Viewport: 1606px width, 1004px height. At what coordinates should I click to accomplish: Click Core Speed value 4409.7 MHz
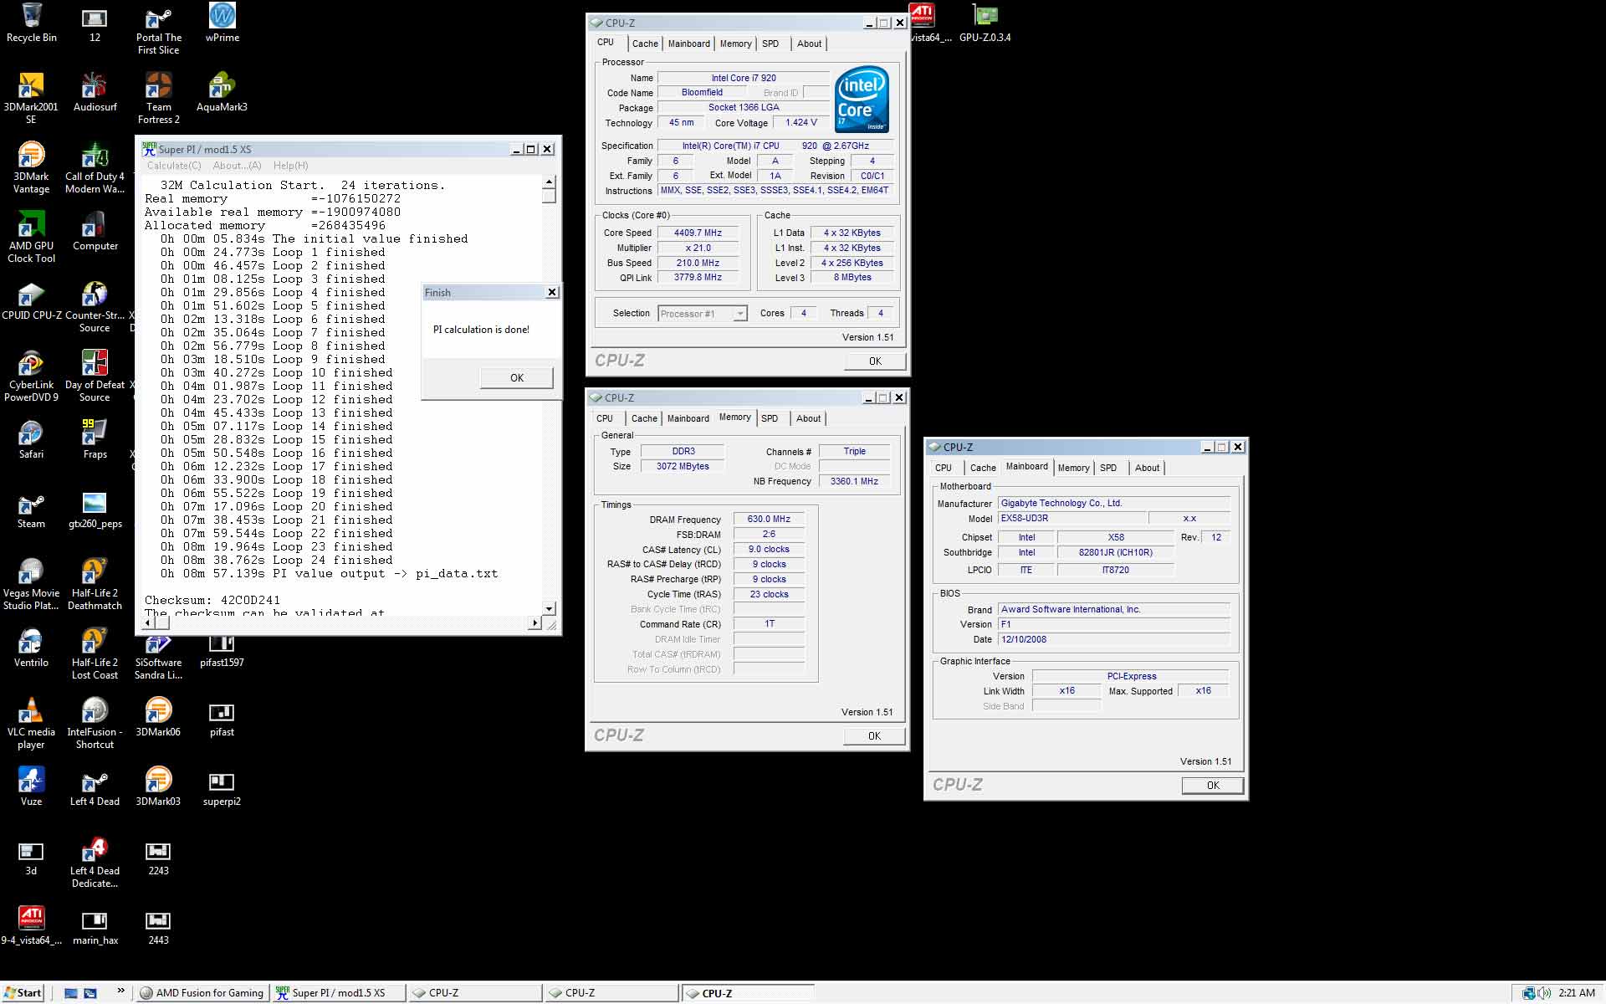click(x=698, y=233)
